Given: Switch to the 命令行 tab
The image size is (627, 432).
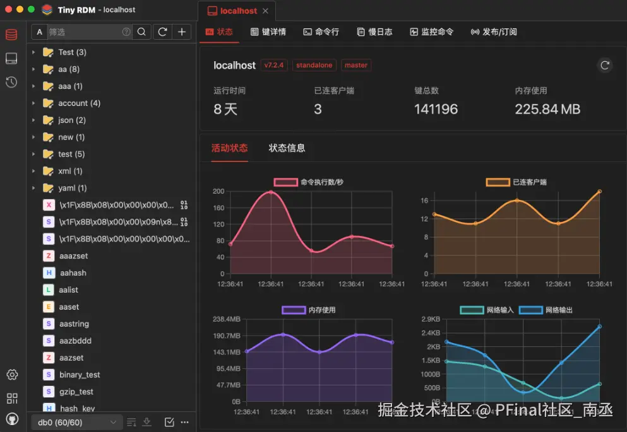Looking at the screenshot, I should 321,32.
